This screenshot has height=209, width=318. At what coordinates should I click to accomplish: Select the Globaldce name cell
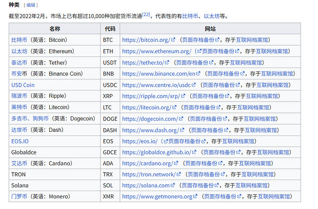55,152
